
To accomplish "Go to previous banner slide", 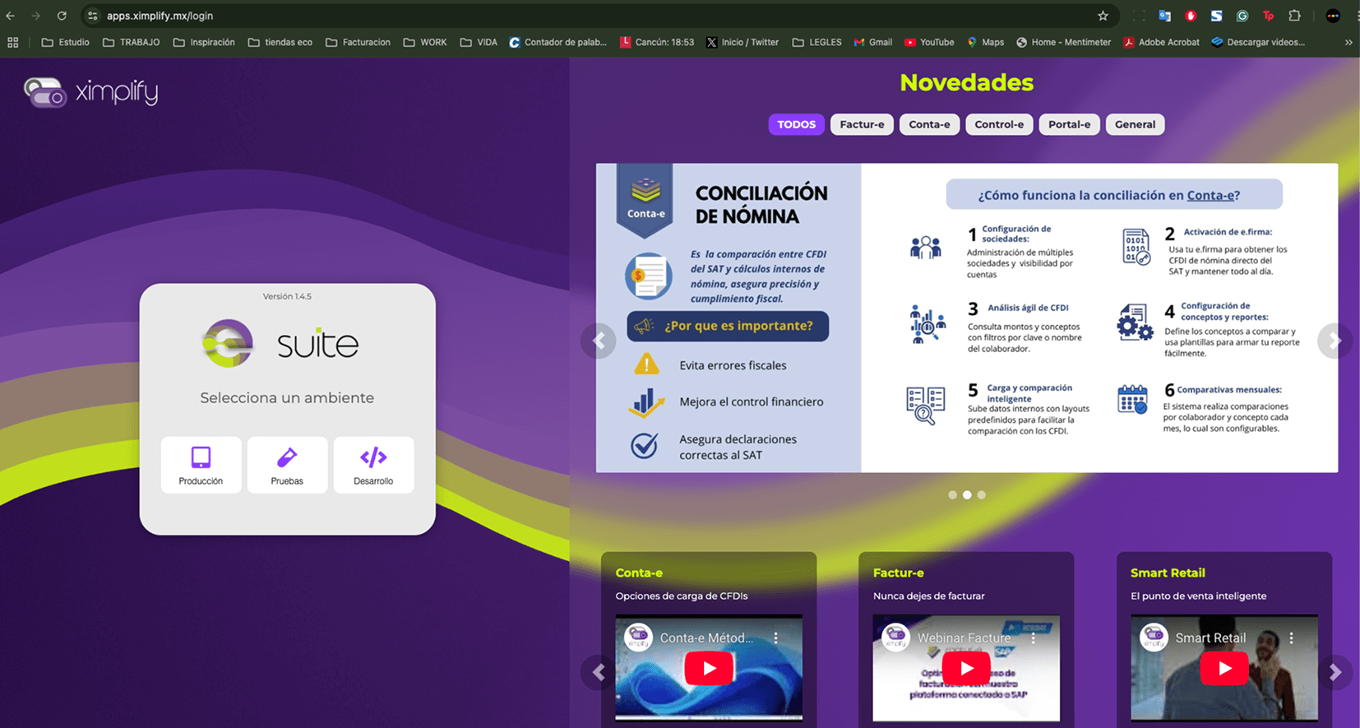I will (599, 341).
